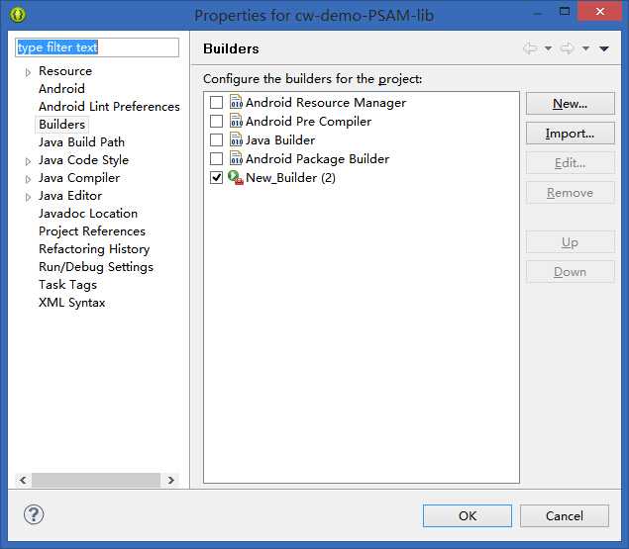This screenshot has height=549, width=629.
Task: Open the Project References page
Action: pos(92,231)
